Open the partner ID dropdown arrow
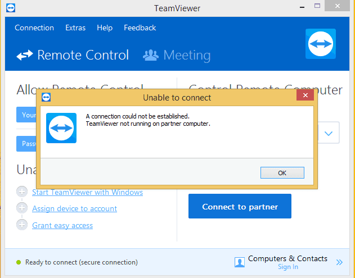This screenshot has width=355, height=278. (329, 133)
